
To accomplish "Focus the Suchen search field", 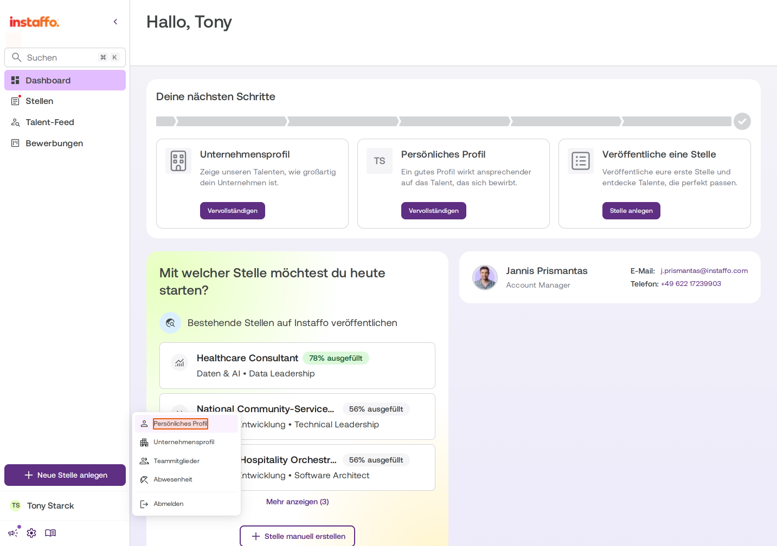I will pyautogui.click(x=65, y=57).
